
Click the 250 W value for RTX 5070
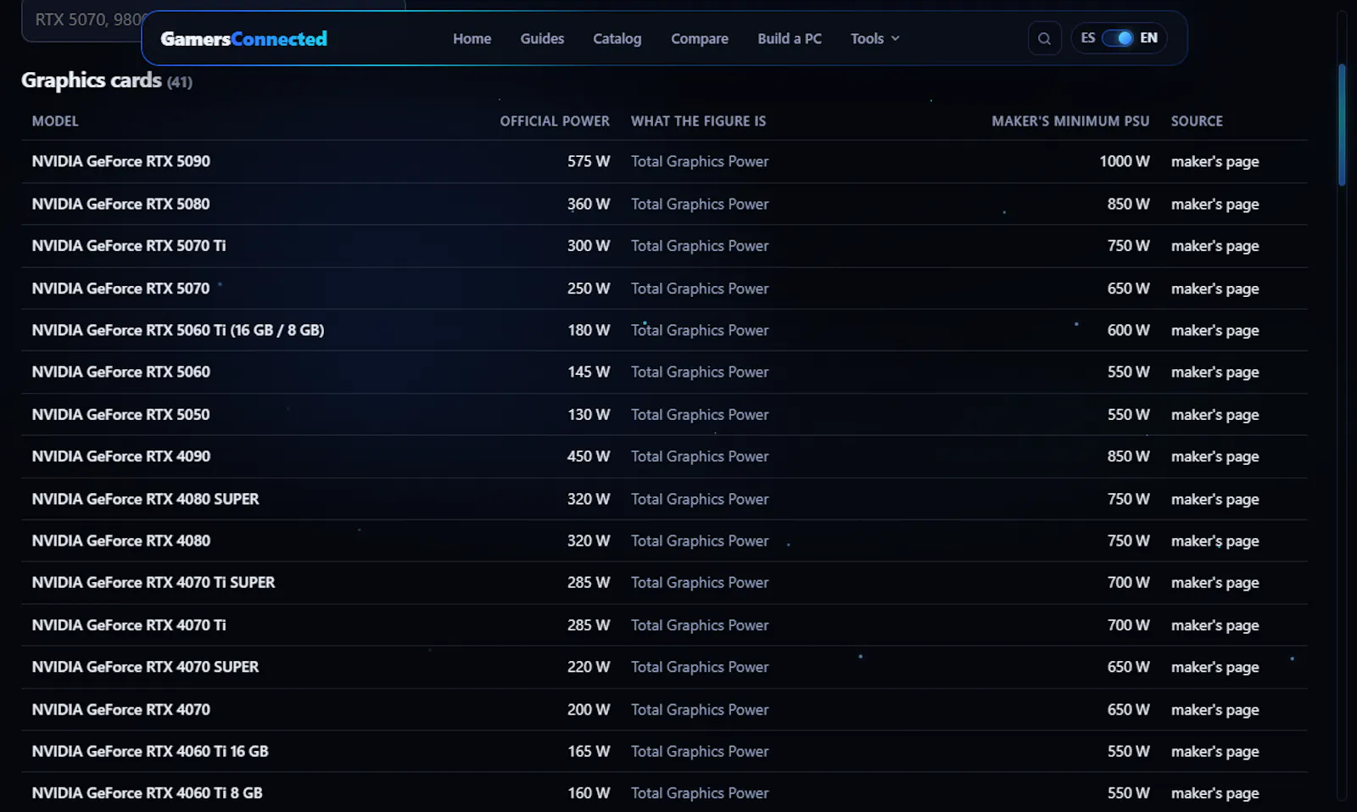pyautogui.click(x=589, y=288)
